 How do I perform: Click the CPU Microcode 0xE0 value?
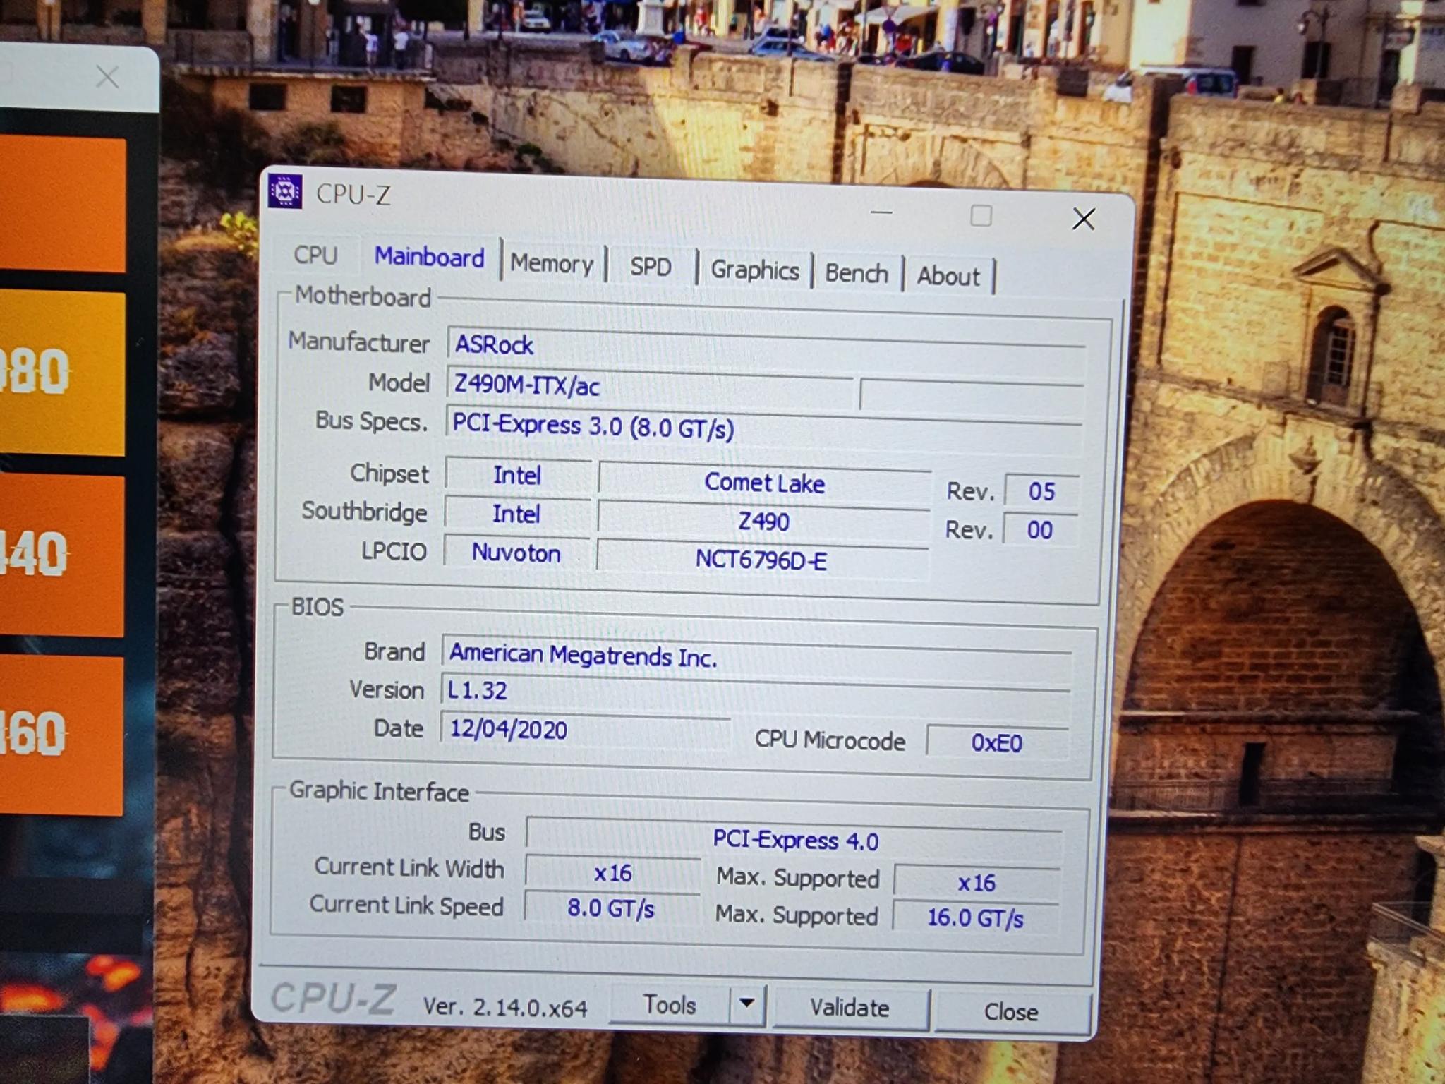(x=996, y=742)
